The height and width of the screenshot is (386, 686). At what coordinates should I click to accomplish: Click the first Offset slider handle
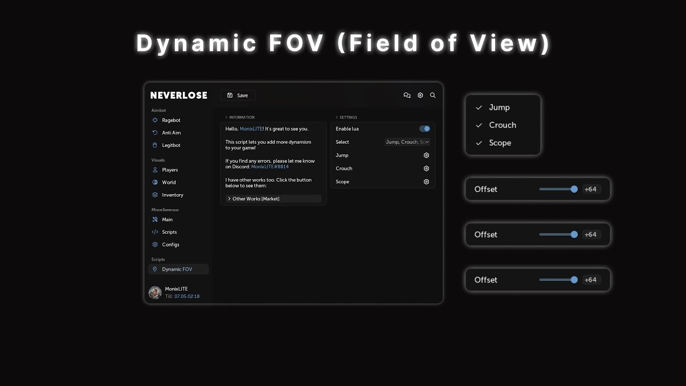[574, 189]
